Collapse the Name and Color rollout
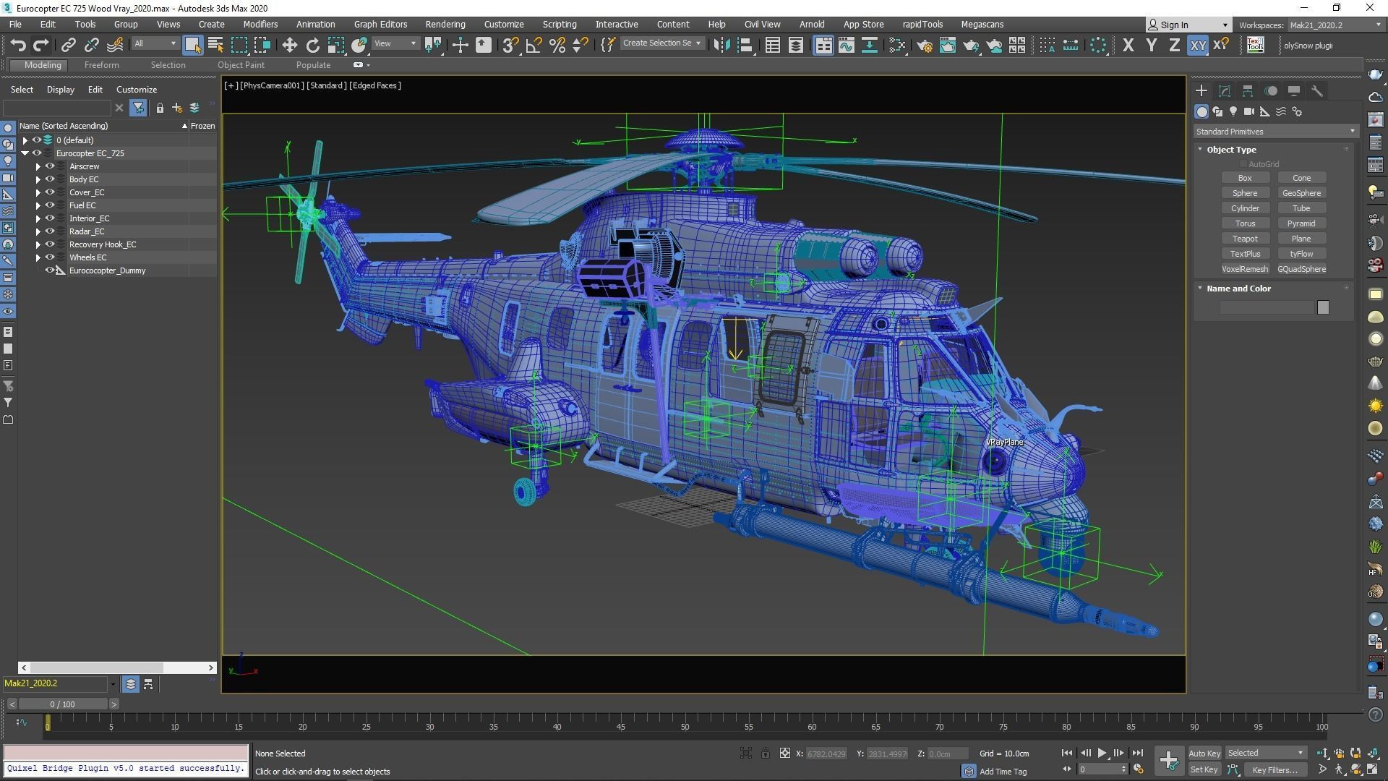Screen dimensions: 1388x781 point(1201,289)
